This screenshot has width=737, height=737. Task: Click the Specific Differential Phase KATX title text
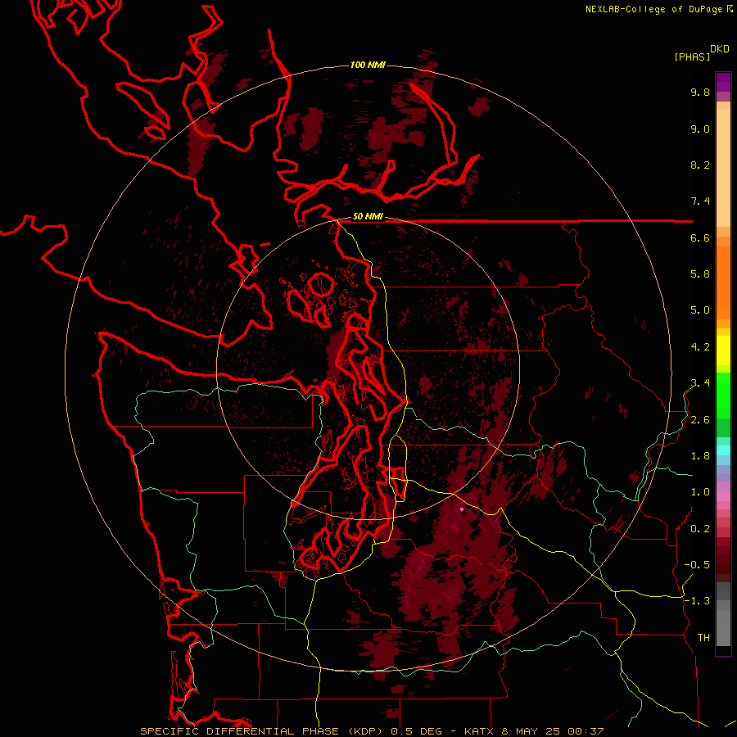(372, 731)
